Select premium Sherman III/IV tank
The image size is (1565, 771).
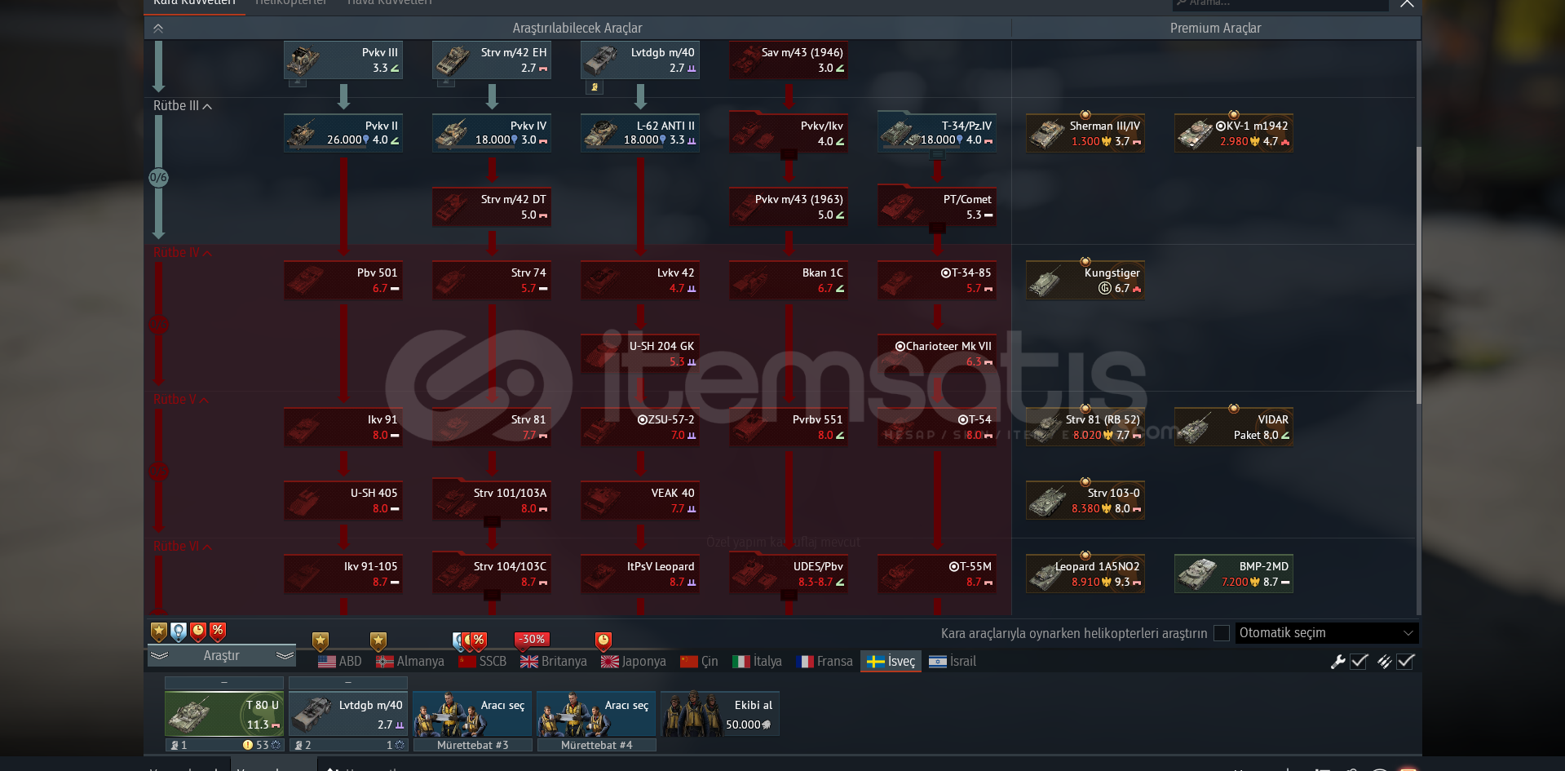point(1085,132)
